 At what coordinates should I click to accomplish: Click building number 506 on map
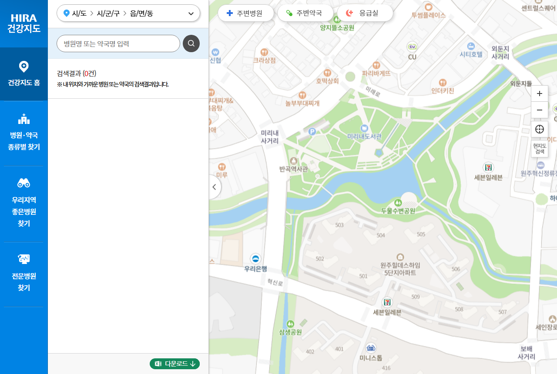(456, 269)
